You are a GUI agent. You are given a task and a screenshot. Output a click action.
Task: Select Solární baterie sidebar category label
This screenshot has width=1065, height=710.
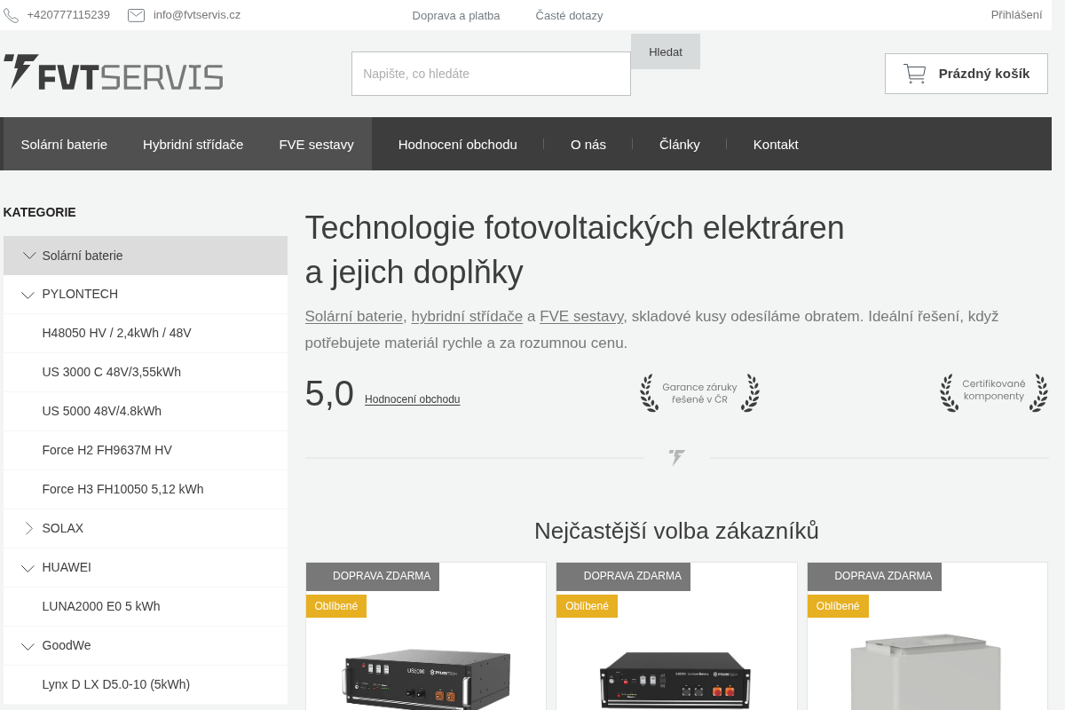[x=83, y=256]
